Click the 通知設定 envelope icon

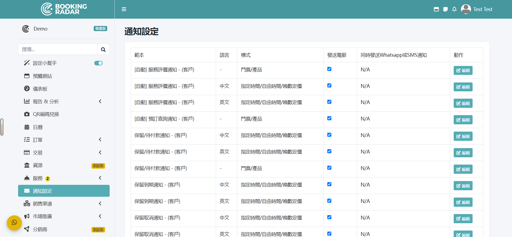click(27, 191)
